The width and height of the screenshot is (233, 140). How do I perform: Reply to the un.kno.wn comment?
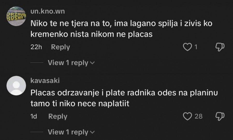pyautogui.click(x=60, y=47)
